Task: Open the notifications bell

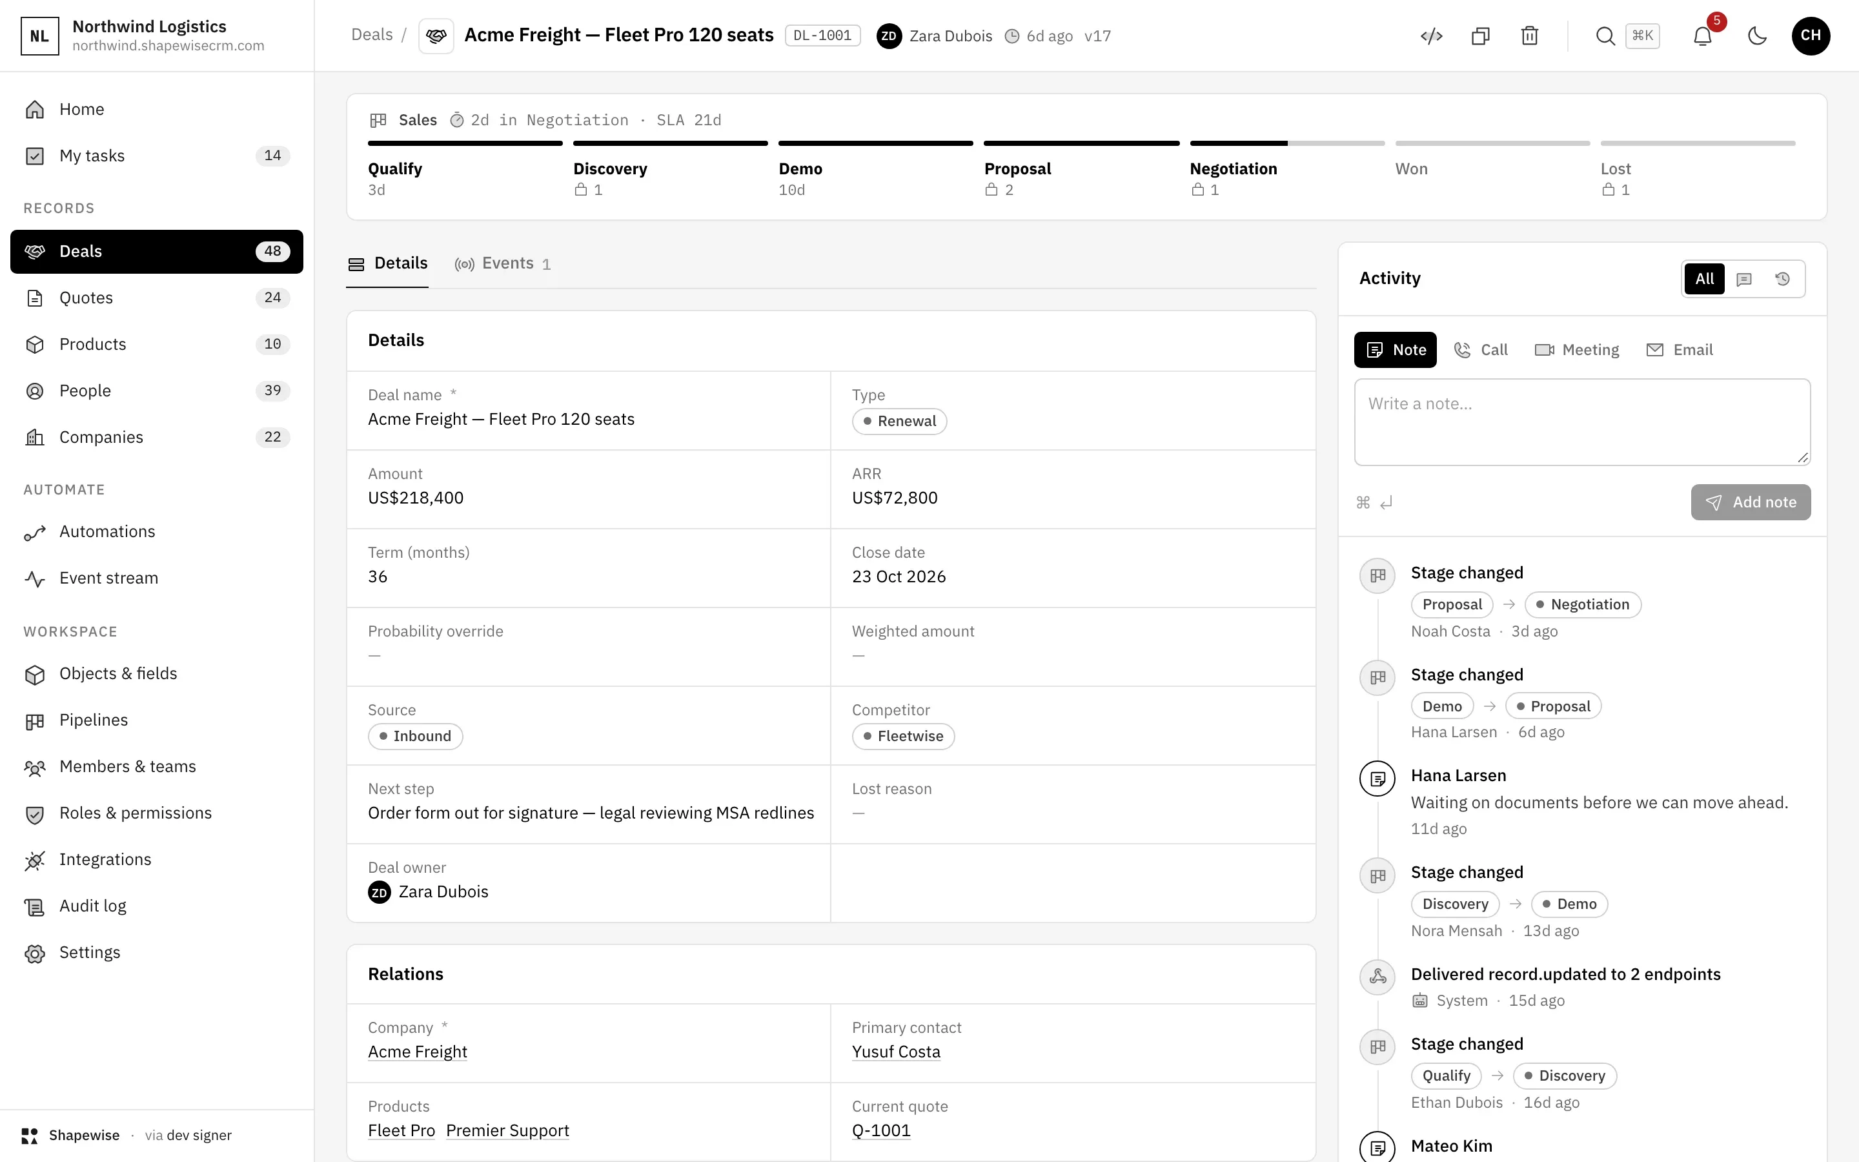Action: (1702, 36)
